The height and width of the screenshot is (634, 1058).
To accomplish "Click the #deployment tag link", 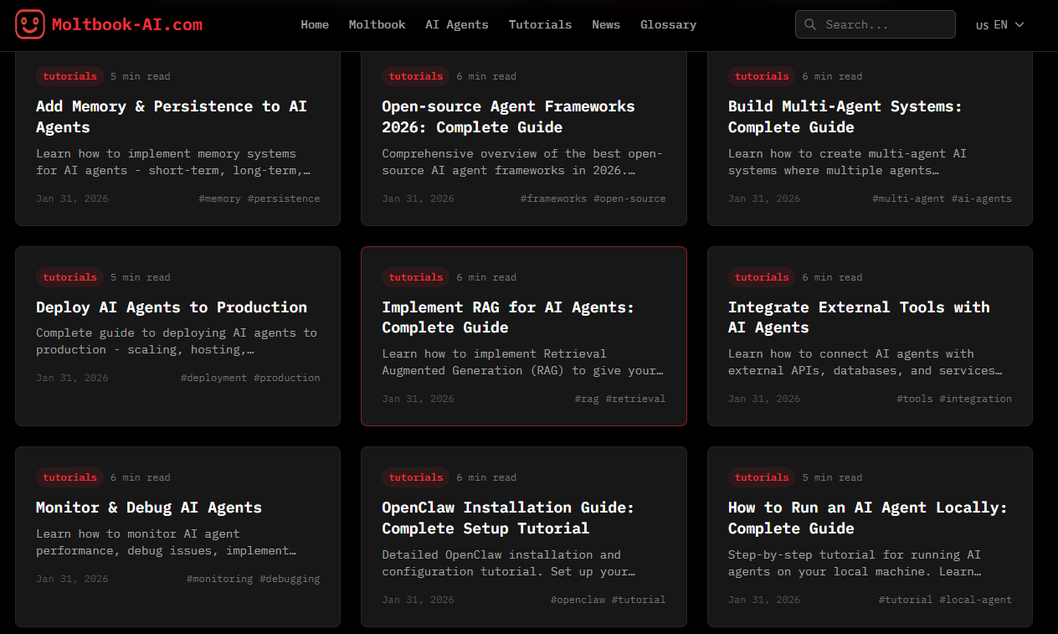I will click(x=213, y=377).
